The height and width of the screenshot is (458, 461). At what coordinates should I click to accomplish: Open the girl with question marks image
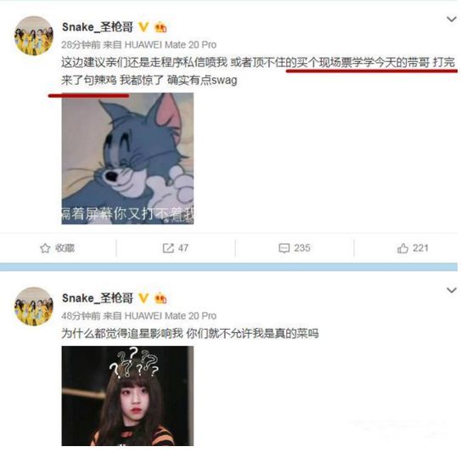tap(127, 396)
